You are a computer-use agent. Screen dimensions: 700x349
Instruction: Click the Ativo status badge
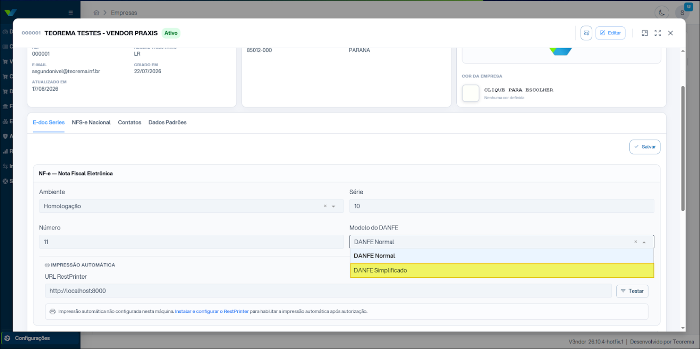click(171, 33)
